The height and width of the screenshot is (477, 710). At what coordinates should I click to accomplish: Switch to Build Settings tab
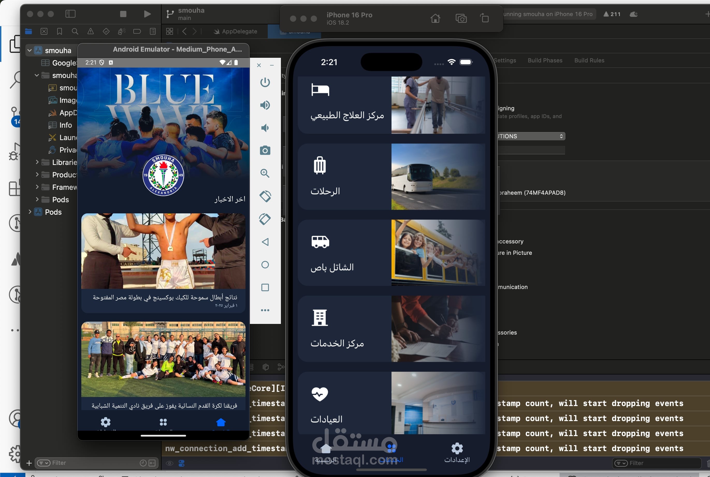click(x=505, y=60)
